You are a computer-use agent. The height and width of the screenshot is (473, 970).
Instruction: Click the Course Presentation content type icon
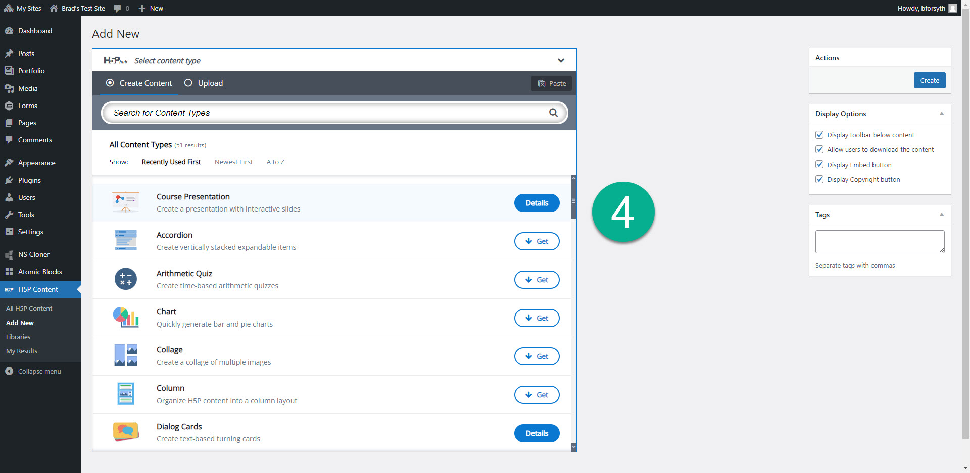(126, 202)
